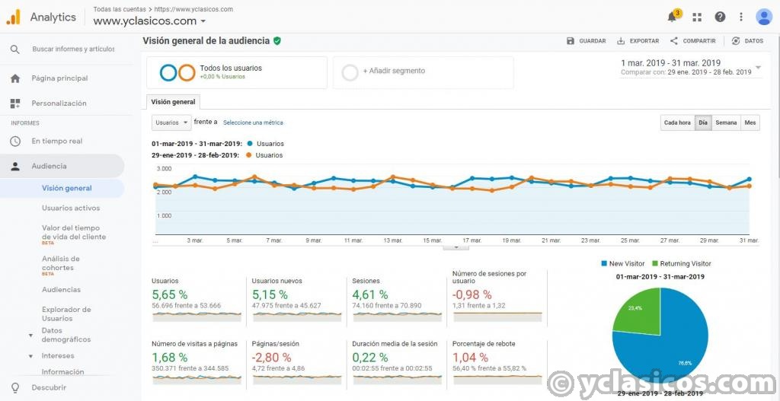Click the search reports field

point(73,49)
